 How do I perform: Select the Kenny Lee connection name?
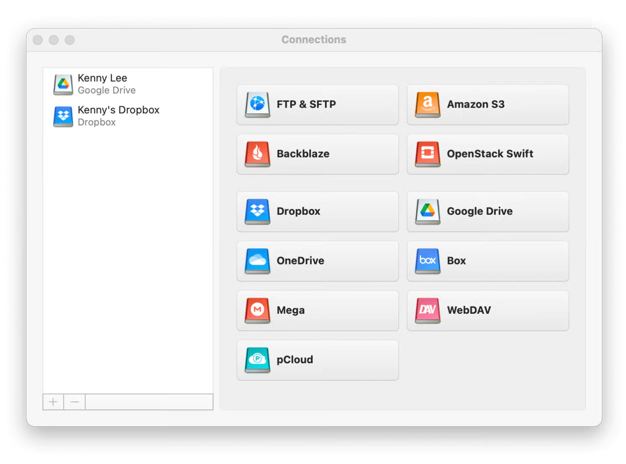102,78
